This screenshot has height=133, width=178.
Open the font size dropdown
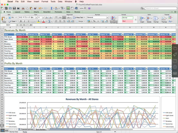pos(43,17)
